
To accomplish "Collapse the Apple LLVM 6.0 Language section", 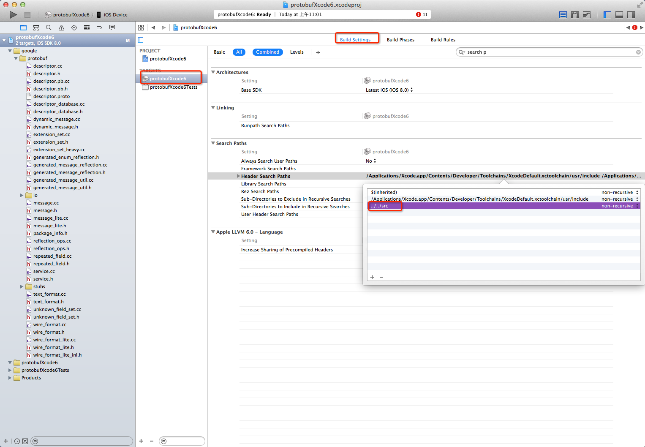I will (213, 232).
